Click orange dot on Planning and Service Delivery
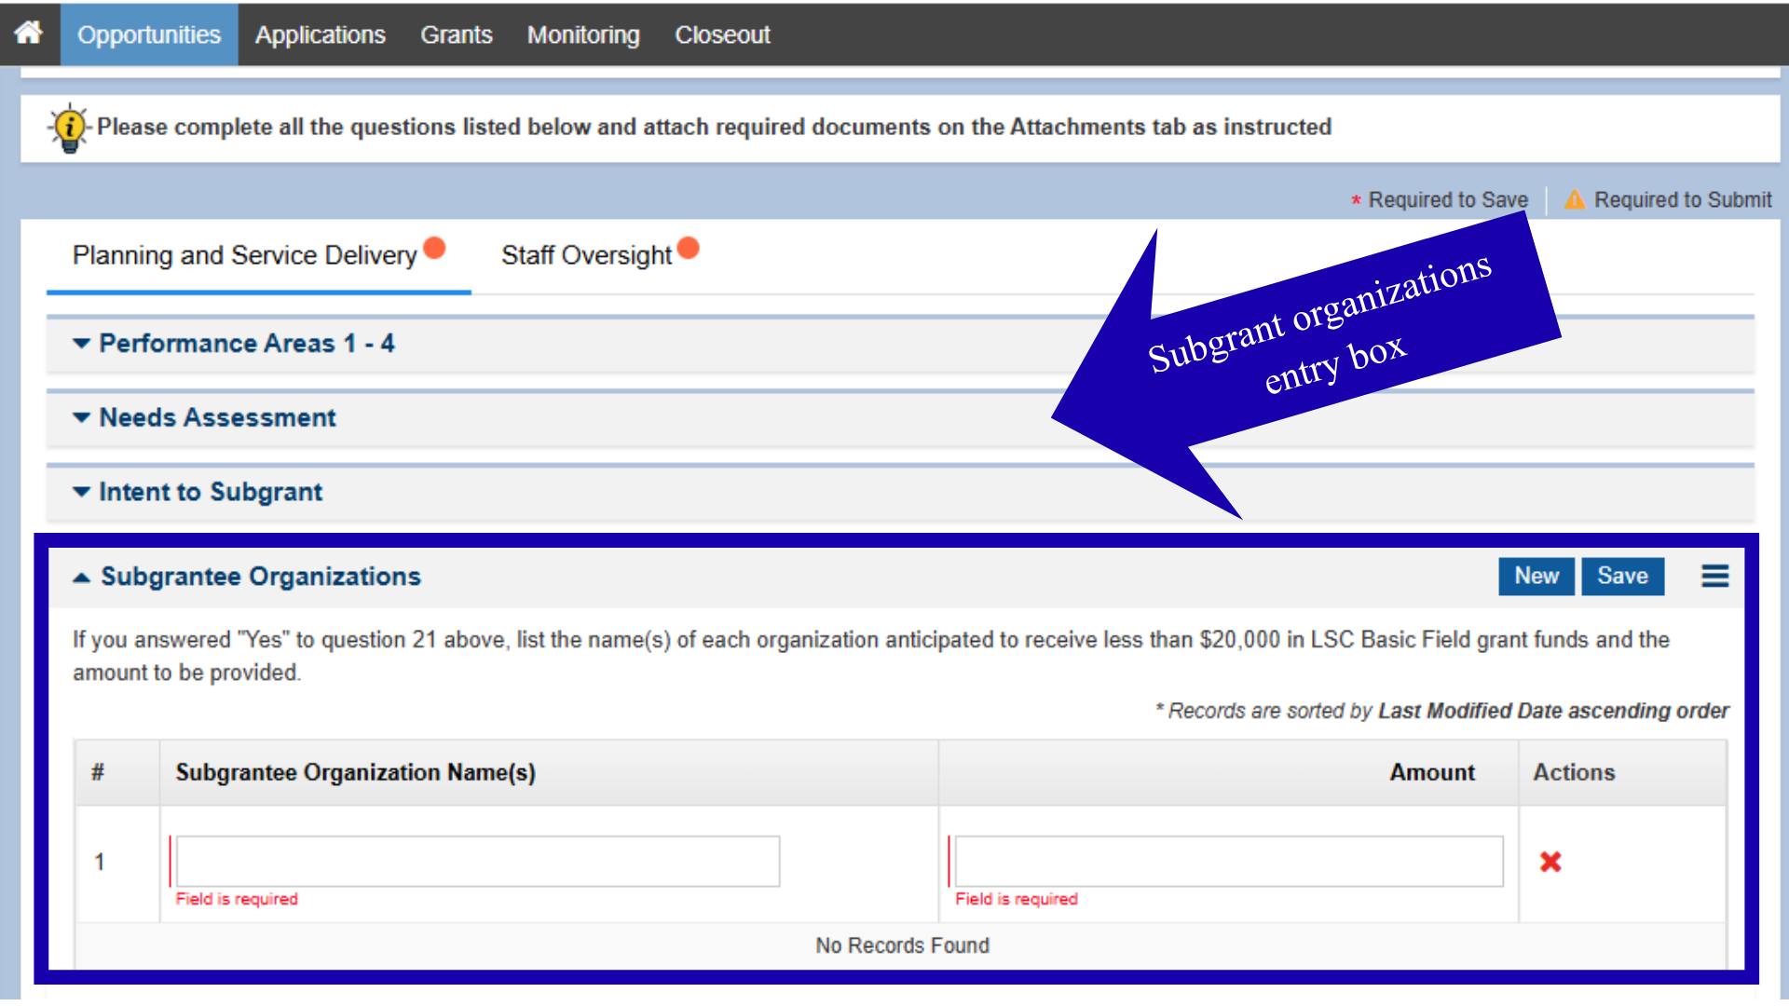1789x1006 pixels. pyautogui.click(x=434, y=248)
